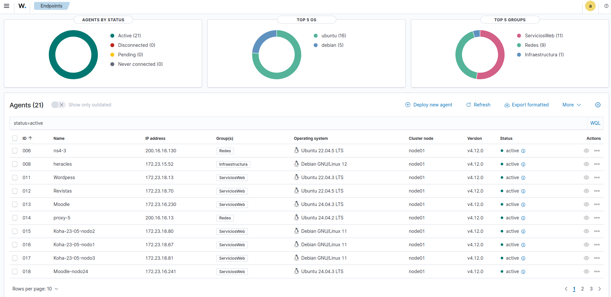Click status info icon for agent 011
Image resolution: width=611 pixels, height=297 pixels.
pyautogui.click(x=523, y=178)
